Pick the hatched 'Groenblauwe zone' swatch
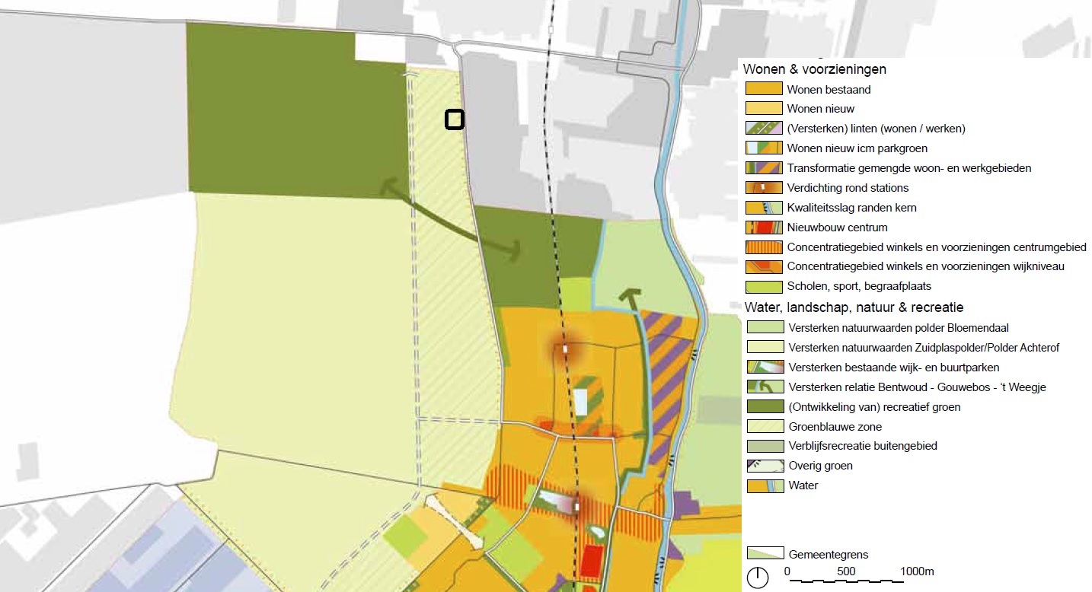The image size is (1092, 592). point(764,427)
